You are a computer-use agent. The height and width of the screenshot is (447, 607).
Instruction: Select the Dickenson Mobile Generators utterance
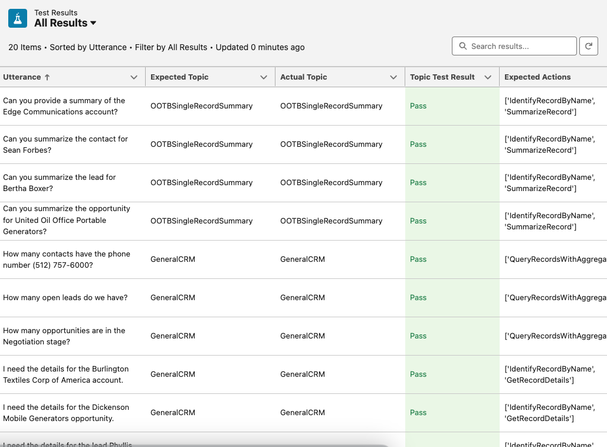[65, 413]
